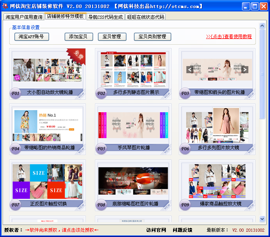270x237 pixels.
Task: Click VIEW corner on F02 card
Action: pos(167,95)
